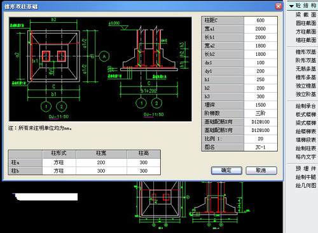Select 柱a 柱形式 方柱 cell
The height and width of the screenshot is (233, 318).
coord(59,163)
